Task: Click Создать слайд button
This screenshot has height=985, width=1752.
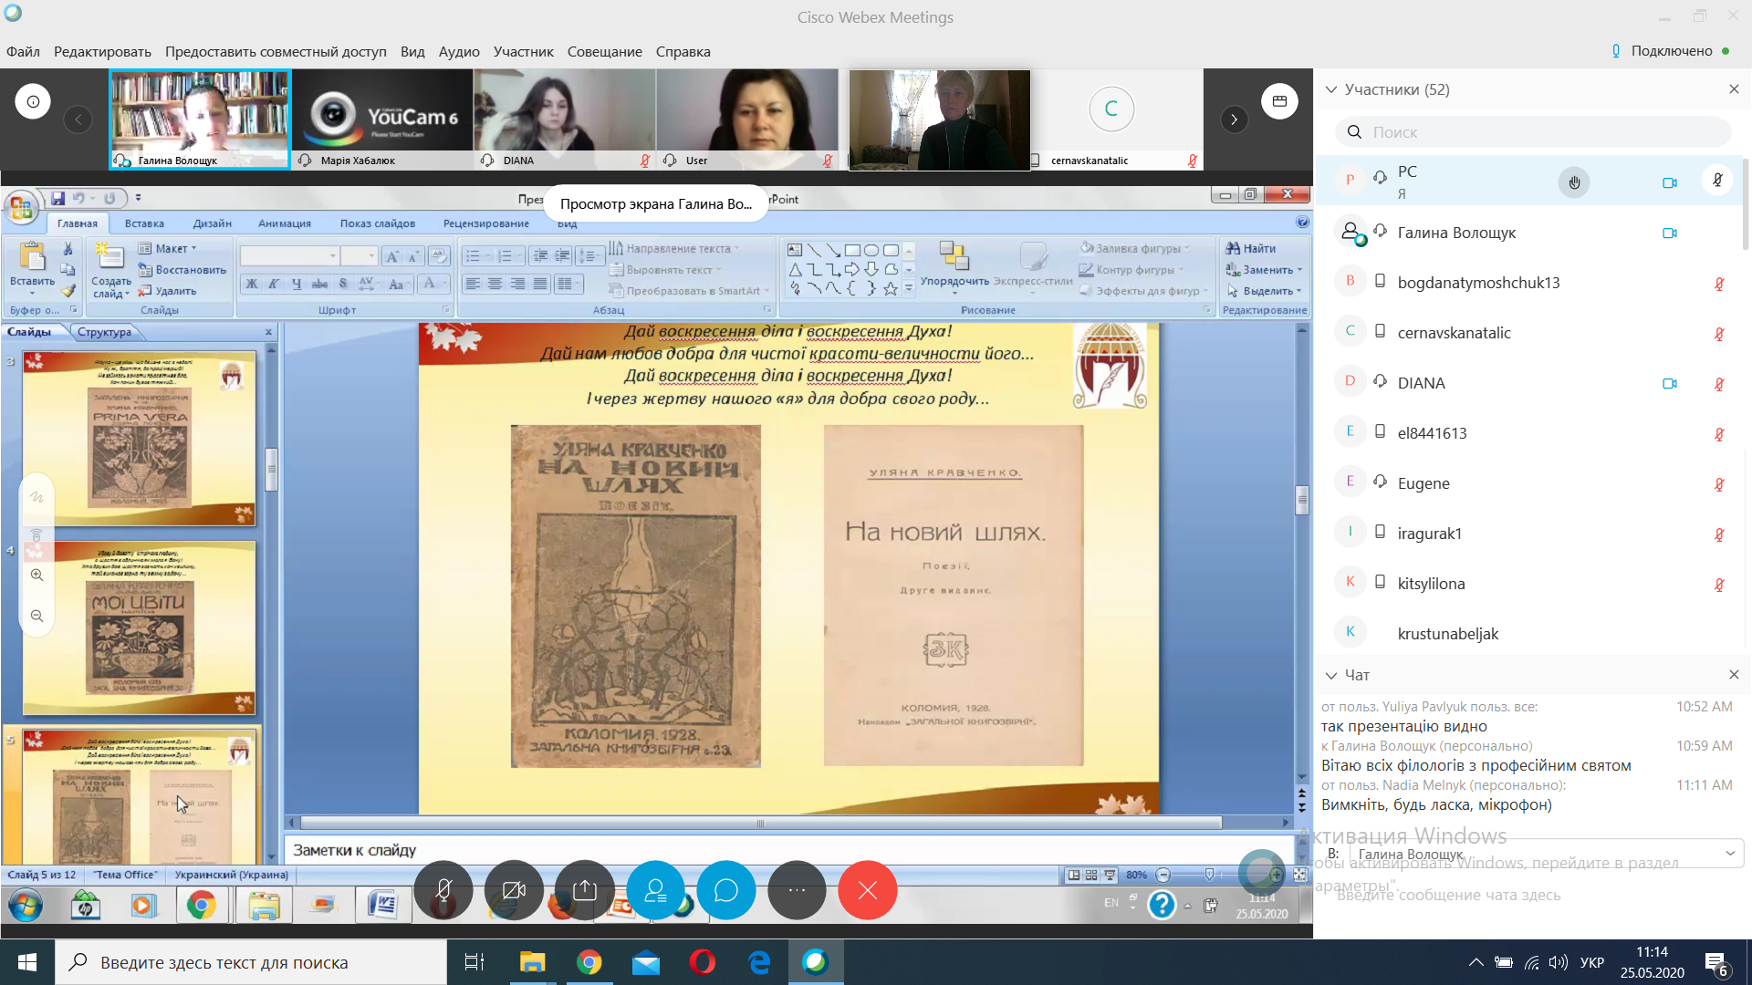Action: (110, 272)
